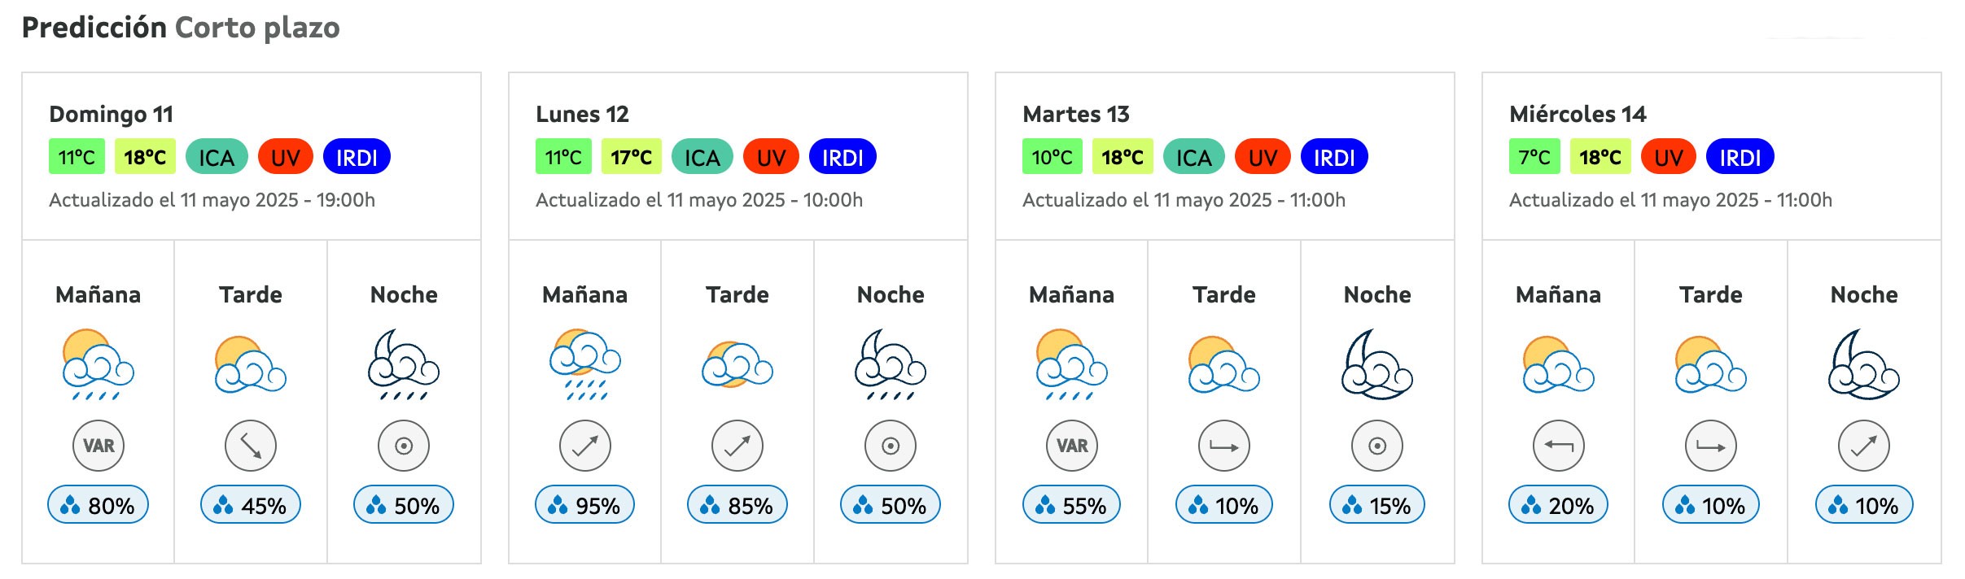Click southeast wind arrow on Domingo Tarde
The image size is (1965, 579).
point(251,446)
